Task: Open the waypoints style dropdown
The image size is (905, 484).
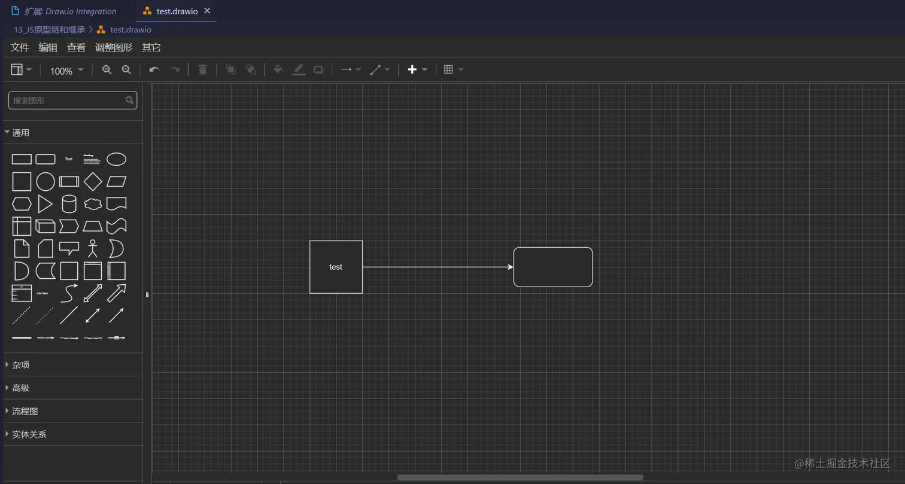Action: click(x=380, y=70)
